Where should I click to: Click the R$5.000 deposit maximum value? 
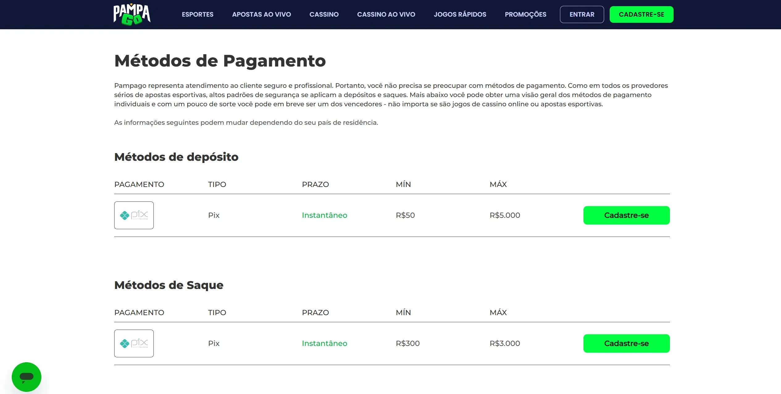[x=504, y=215]
